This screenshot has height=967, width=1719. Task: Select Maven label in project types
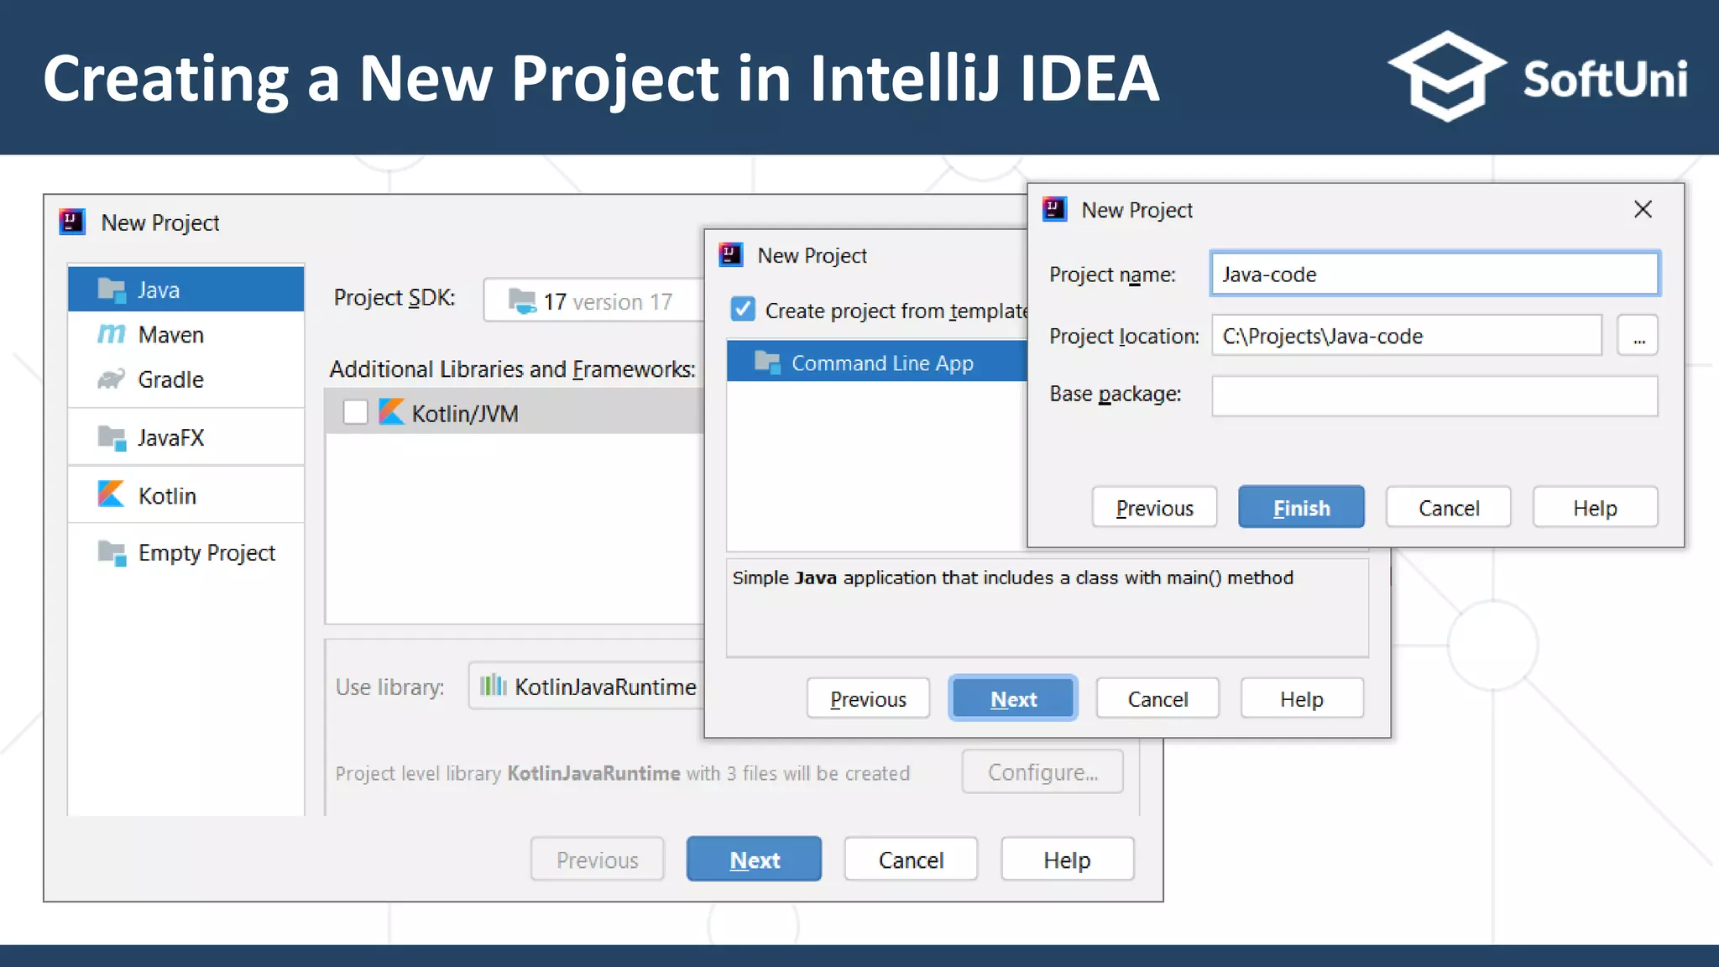pos(171,334)
